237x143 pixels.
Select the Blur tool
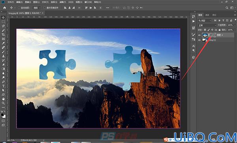[3, 73]
